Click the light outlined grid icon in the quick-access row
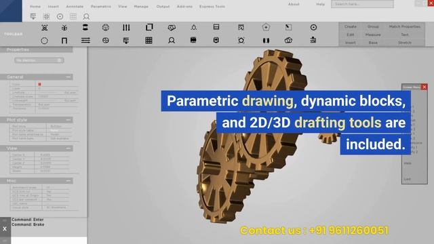This screenshot has width=434, height=244. tap(73, 16)
